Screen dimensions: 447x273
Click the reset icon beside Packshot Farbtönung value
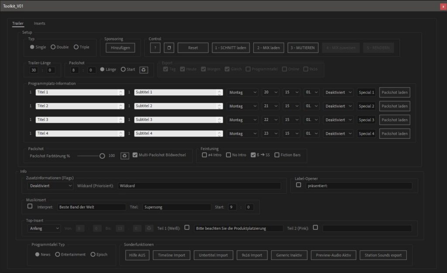coord(124,156)
